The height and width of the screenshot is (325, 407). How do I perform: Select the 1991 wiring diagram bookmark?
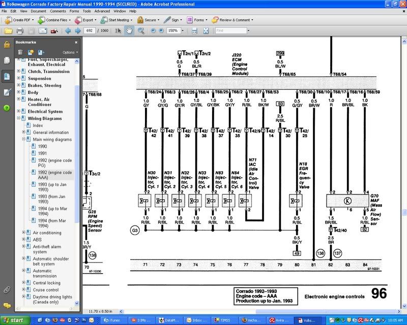42,153
